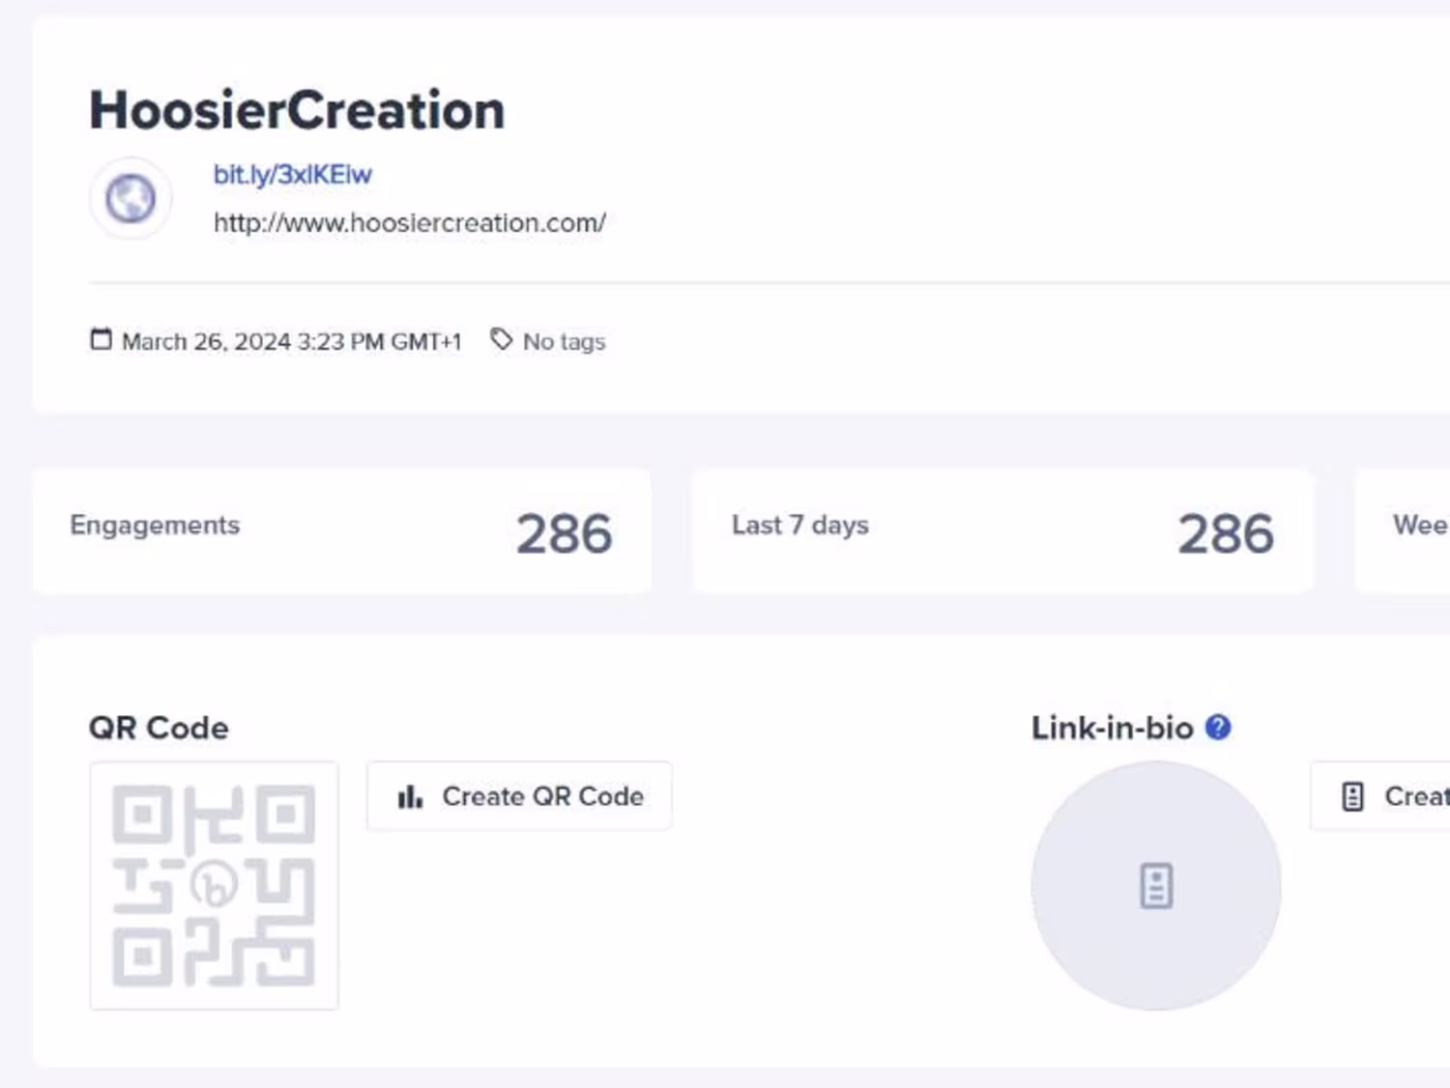
Task: Click the calendar icon next to the date
Action: [x=101, y=339]
